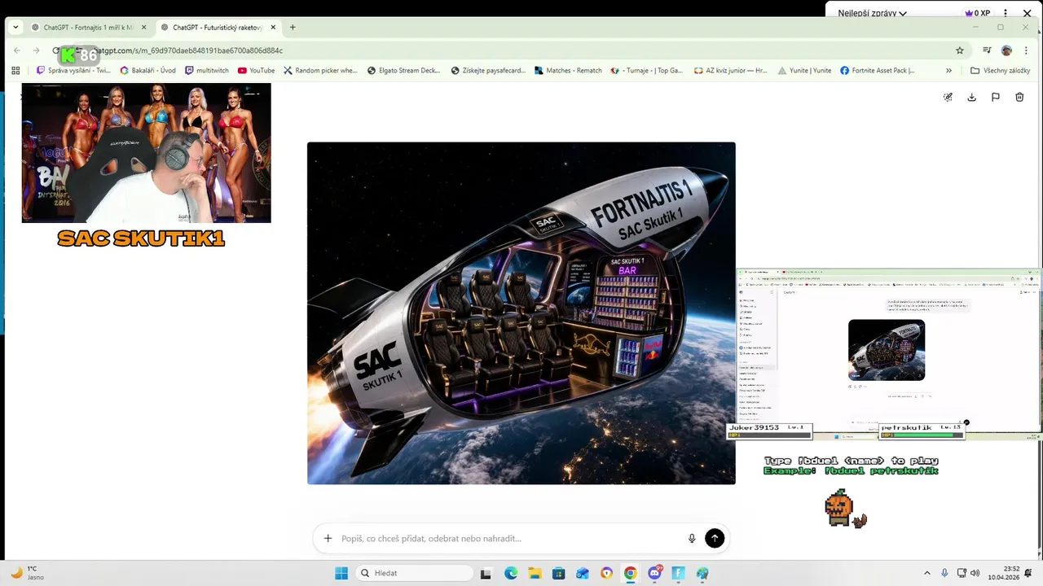Download the generated rocket image
1043x586 pixels.
point(971,97)
